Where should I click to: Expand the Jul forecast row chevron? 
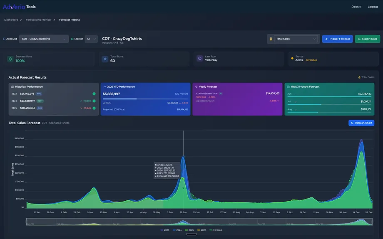click(296, 102)
